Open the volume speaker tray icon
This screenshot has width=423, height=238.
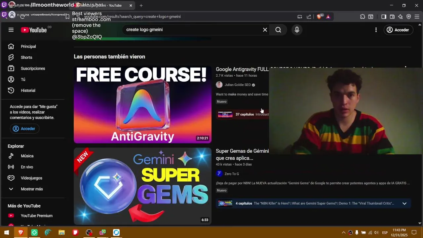click(377, 232)
